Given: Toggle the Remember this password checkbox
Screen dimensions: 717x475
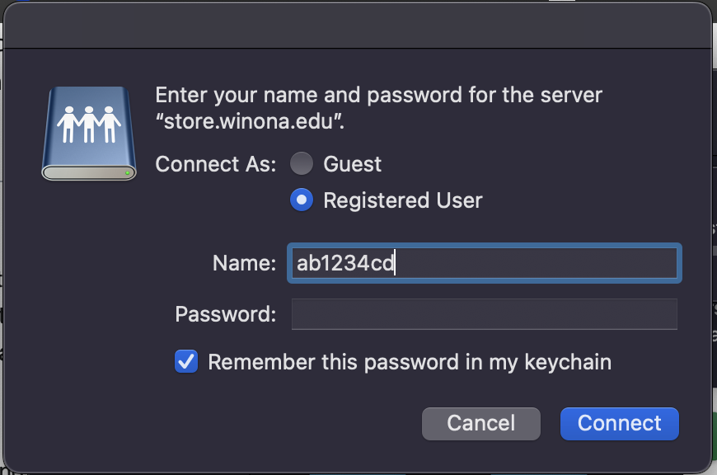Looking at the screenshot, I should tap(186, 362).
